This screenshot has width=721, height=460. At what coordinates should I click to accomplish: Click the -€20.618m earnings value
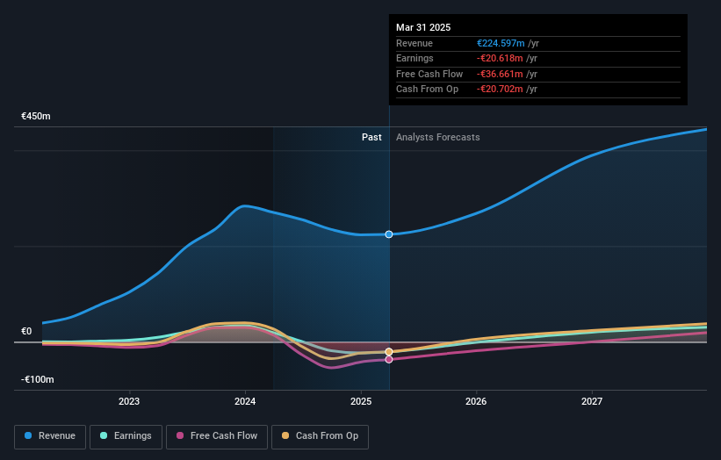tap(500, 58)
